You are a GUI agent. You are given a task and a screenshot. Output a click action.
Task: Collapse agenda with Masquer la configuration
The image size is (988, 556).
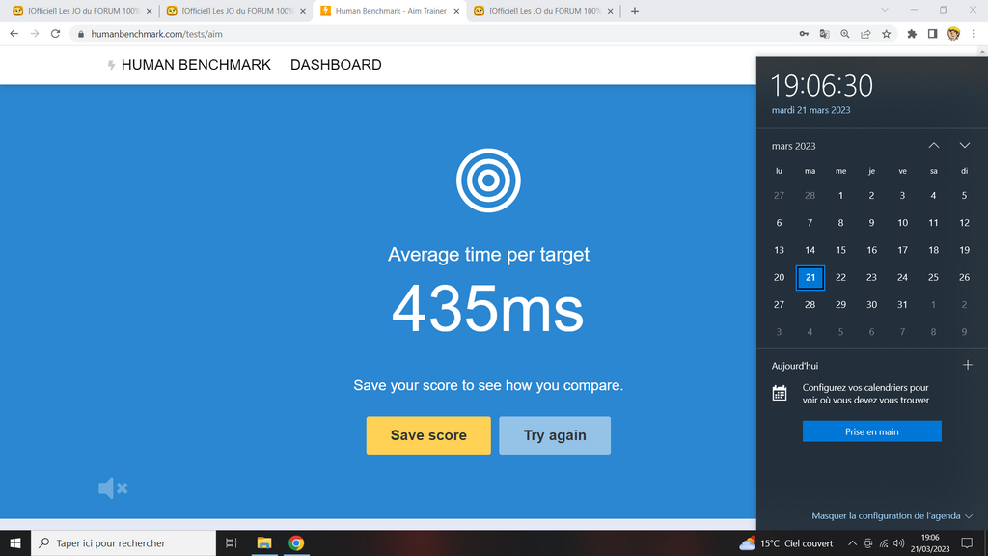[892, 516]
